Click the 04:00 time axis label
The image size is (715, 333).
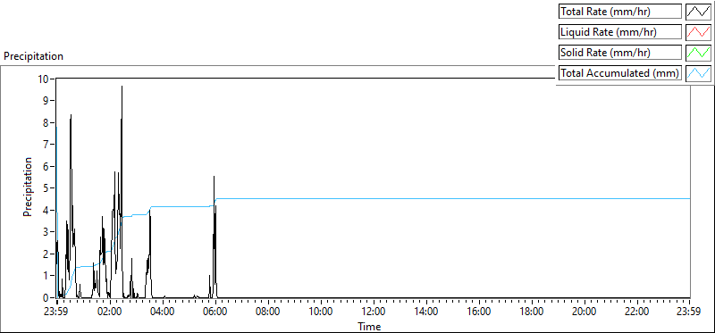[163, 312]
